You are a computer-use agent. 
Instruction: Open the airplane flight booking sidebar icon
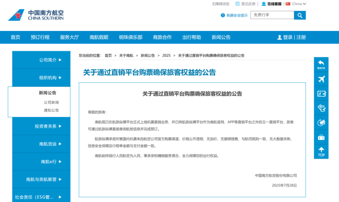(321, 79)
